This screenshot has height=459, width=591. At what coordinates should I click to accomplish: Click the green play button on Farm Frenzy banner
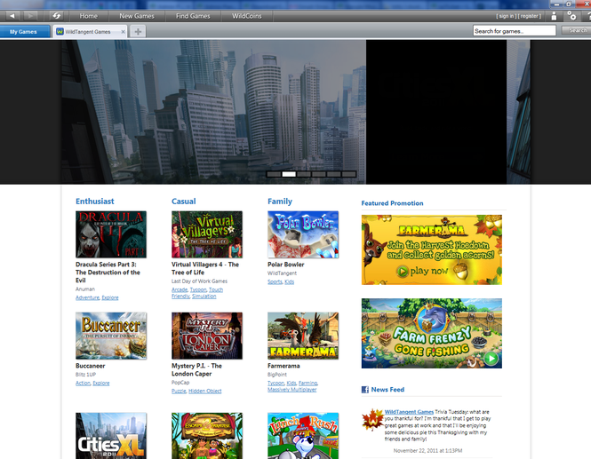[491, 359]
